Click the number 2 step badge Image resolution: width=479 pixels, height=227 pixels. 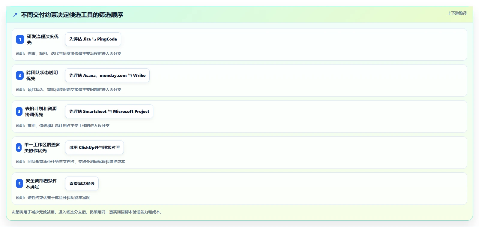pos(20,75)
